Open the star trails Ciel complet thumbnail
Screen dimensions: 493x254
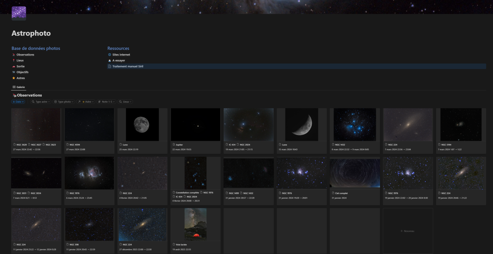(x=355, y=173)
